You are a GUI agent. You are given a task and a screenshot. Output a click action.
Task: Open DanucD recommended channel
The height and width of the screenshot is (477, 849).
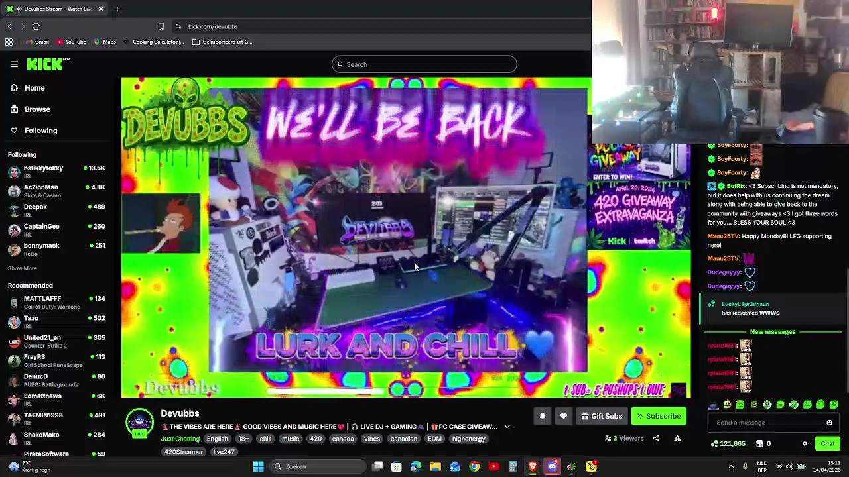(x=58, y=380)
